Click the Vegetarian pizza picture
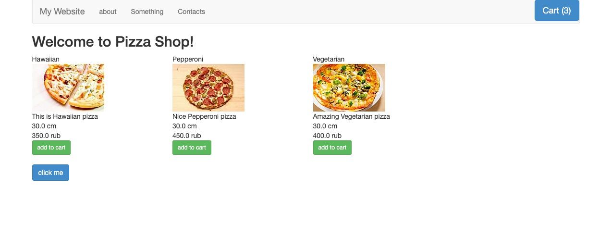The height and width of the screenshot is (237, 599). (349, 87)
